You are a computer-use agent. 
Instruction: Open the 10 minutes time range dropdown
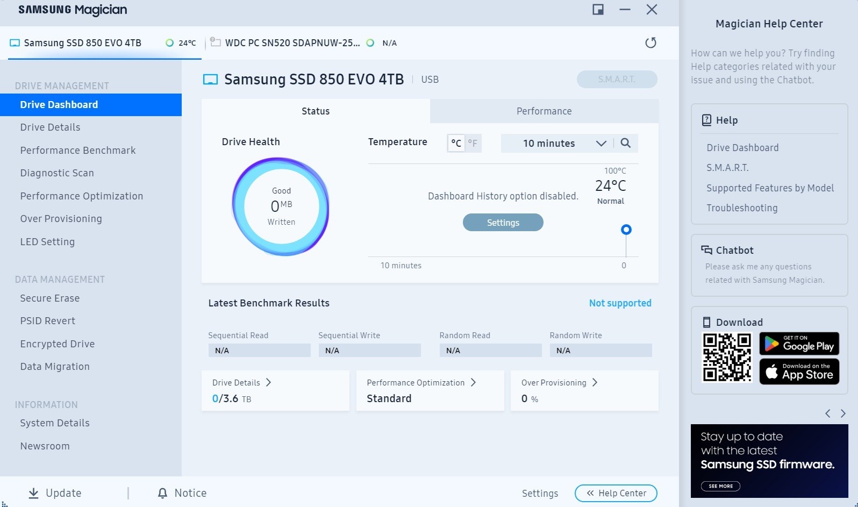point(556,143)
